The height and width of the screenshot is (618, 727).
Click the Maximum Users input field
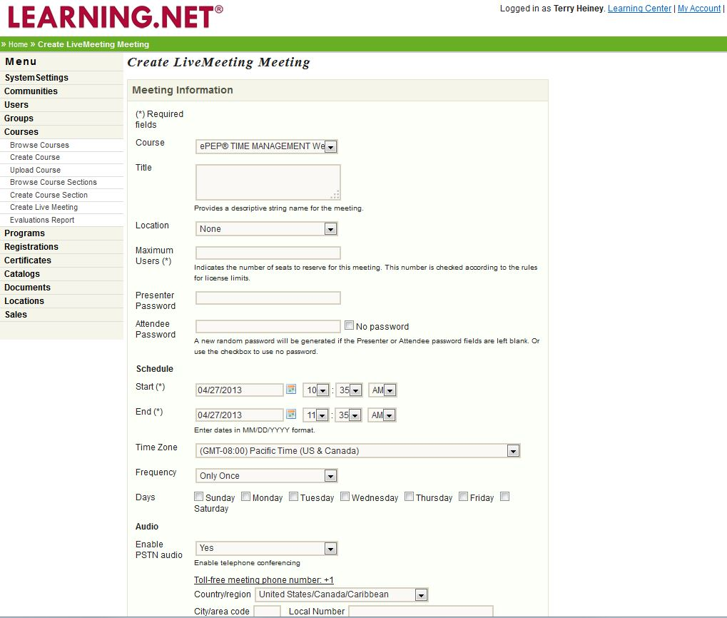click(x=268, y=253)
